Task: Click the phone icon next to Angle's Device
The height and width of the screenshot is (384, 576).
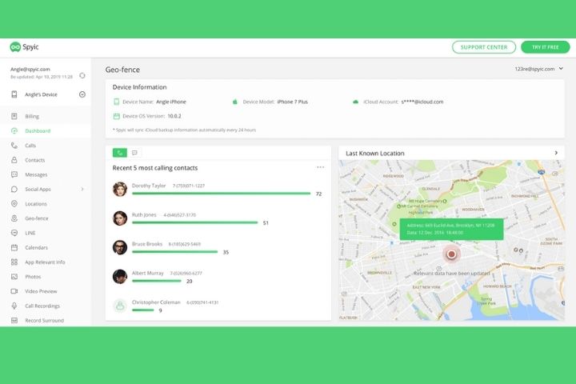Action: [x=14, y=94]
